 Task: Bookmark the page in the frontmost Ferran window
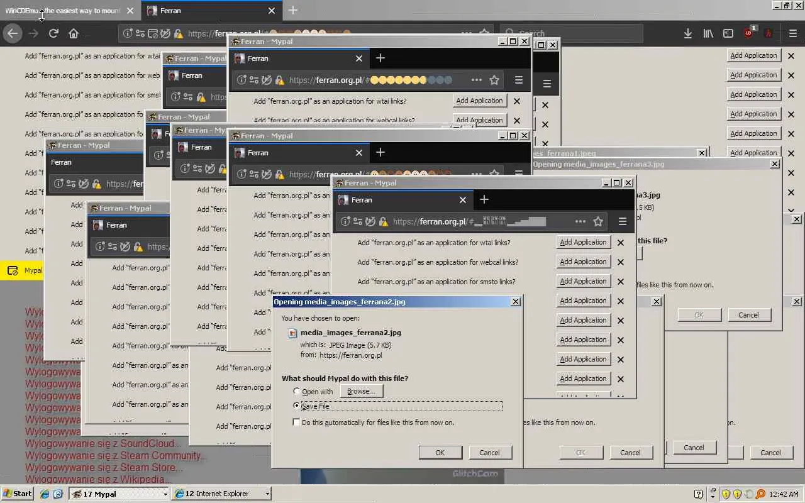(598, 221)
